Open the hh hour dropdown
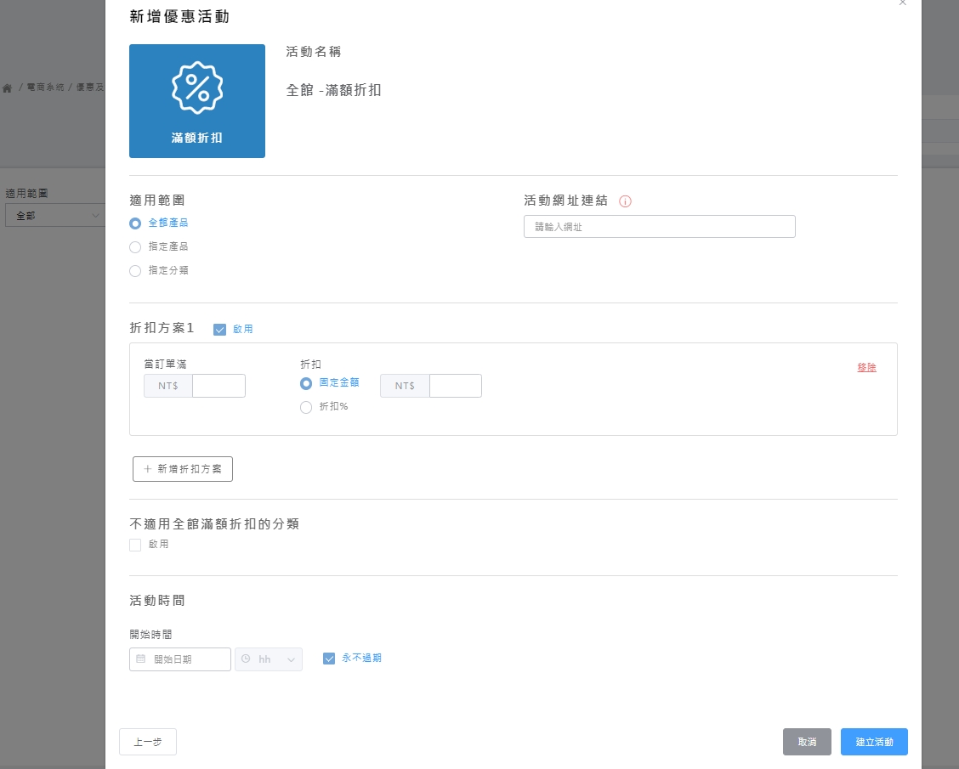959x769 pixels. point(270,659)
